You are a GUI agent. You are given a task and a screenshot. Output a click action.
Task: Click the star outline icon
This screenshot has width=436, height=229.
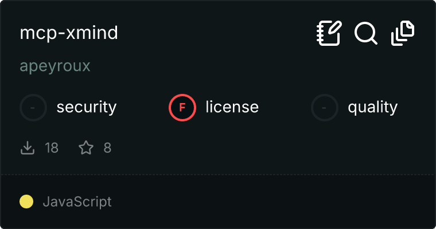86,148
